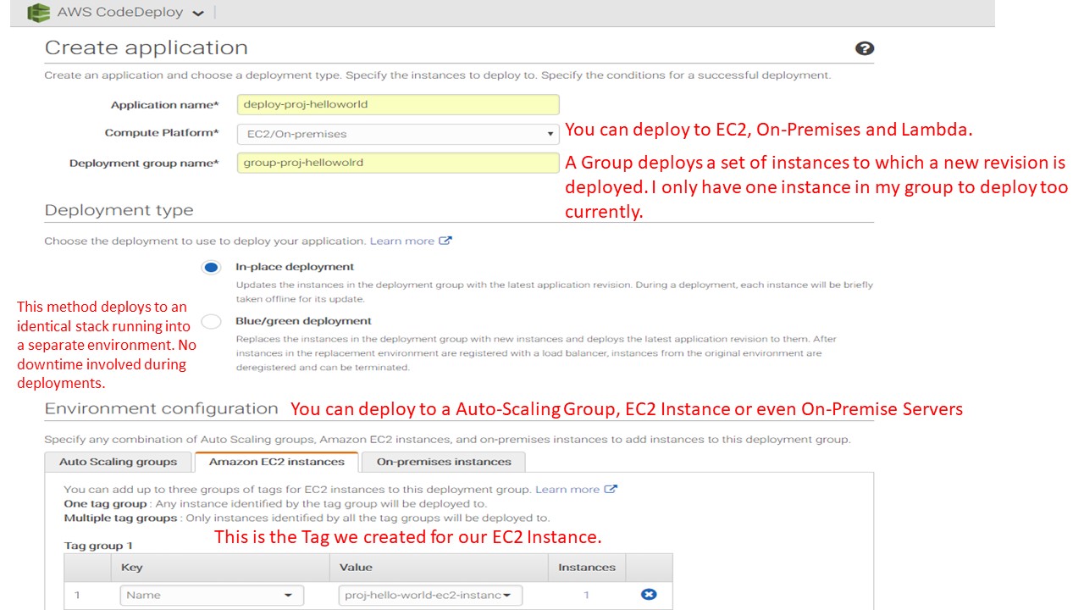Expand the tag Value dropdown proj-hello-world-ec2
The width and height of the screenshot is (1084, 610).
click(x=429, y=595)
